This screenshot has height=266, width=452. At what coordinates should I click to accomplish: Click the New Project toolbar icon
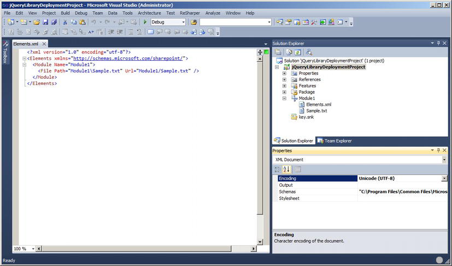[x=11, y=22]
